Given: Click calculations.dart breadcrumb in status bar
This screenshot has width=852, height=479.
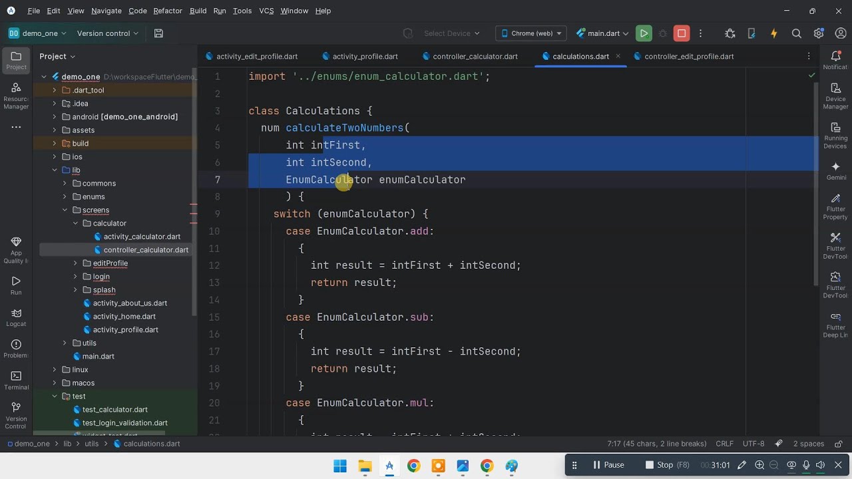Looking at the screenshot, I should [146, 444].
